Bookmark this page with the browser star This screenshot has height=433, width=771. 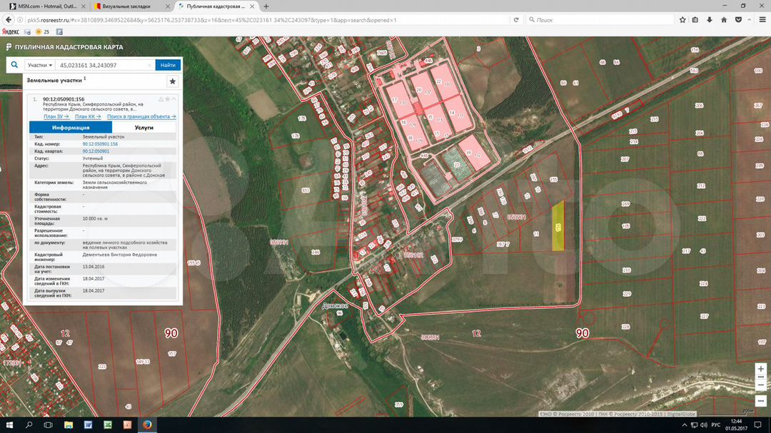tap(682, 20)
